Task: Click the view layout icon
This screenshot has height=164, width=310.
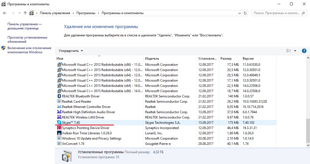Action: [x=289, y=51]
